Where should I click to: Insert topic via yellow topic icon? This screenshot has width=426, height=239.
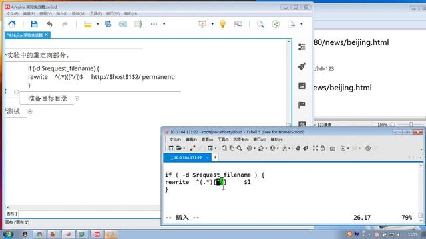click(87, 24)
